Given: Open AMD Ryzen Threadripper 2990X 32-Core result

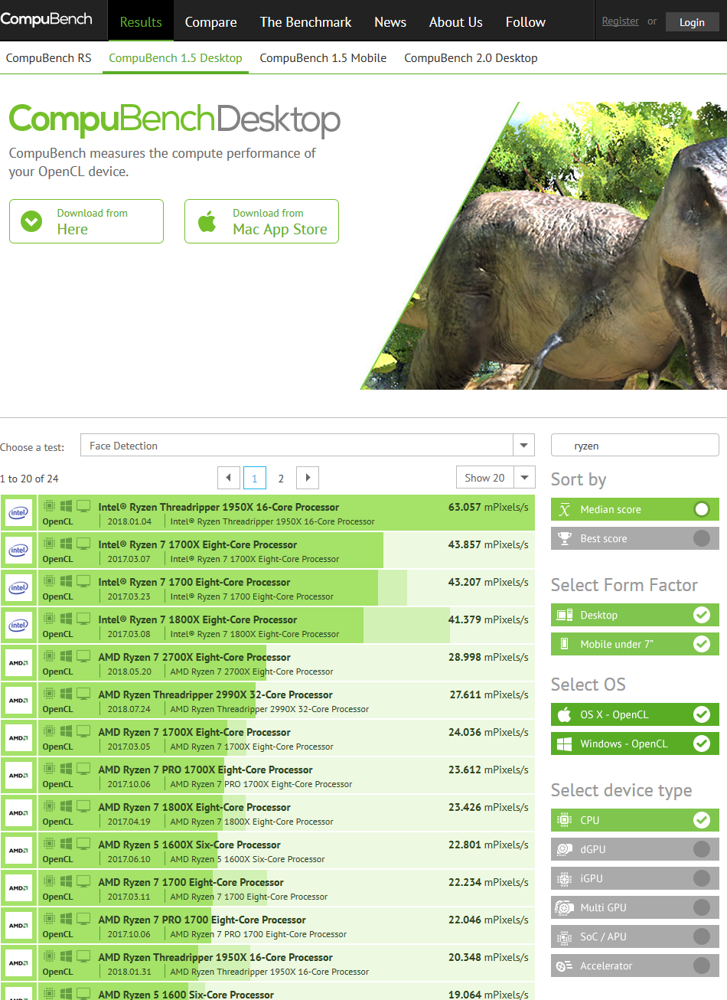Looking at the screenshot, I should click(x=216, y=694).
